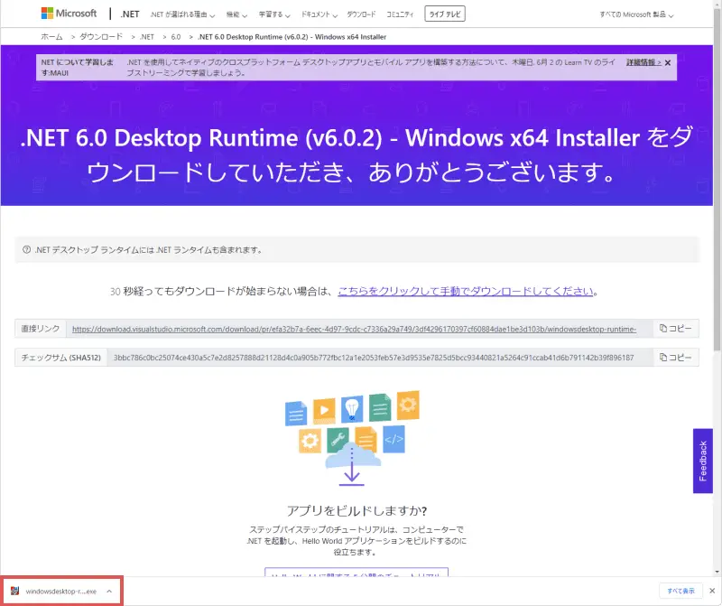Go to 6.0 in the breadcrumb trail
This screenshot has height=606, width=722.
click(176, 37)
